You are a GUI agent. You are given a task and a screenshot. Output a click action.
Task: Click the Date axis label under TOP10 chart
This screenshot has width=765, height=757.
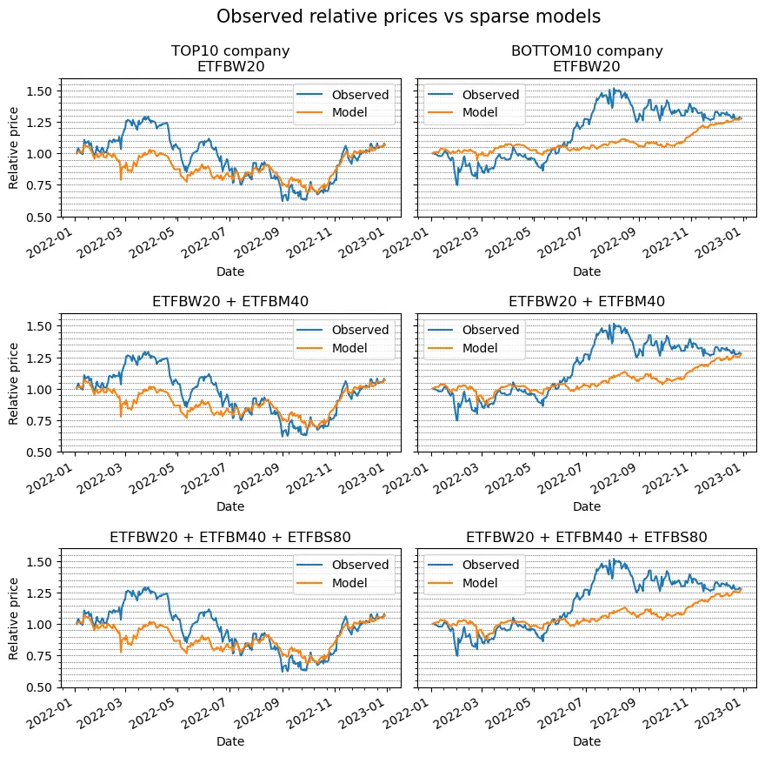tap(229, 271)
